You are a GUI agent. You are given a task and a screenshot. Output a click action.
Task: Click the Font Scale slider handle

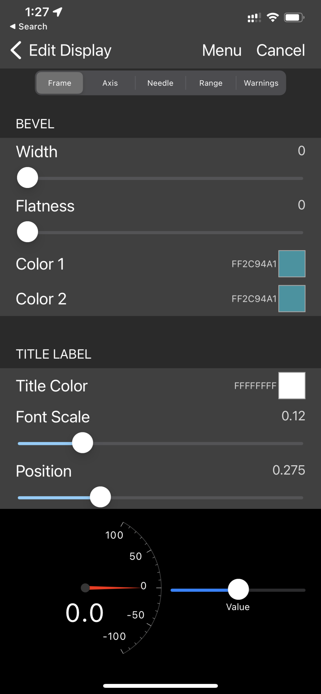pos(82,443)
